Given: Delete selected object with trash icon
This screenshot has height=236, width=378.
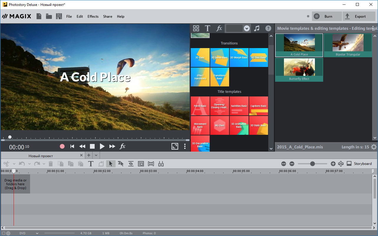Looking at the screenshot, I should tap(51, 164).
